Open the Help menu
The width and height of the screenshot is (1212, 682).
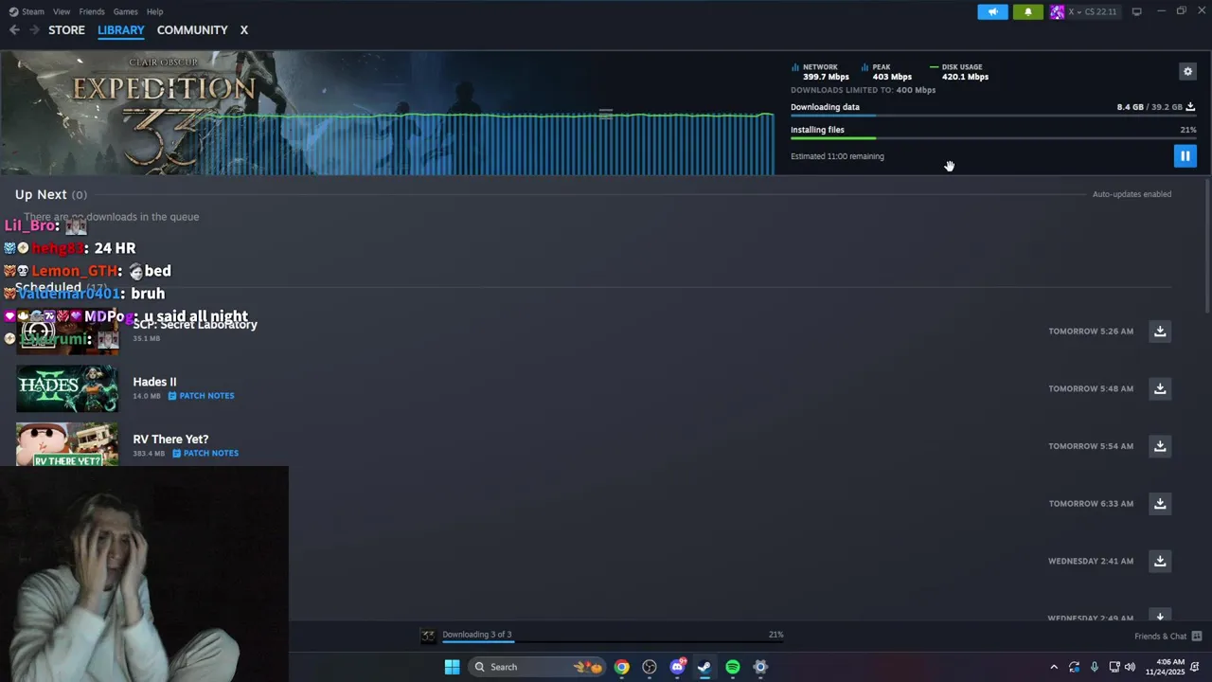pyautogui.click(x=155, y=11)
